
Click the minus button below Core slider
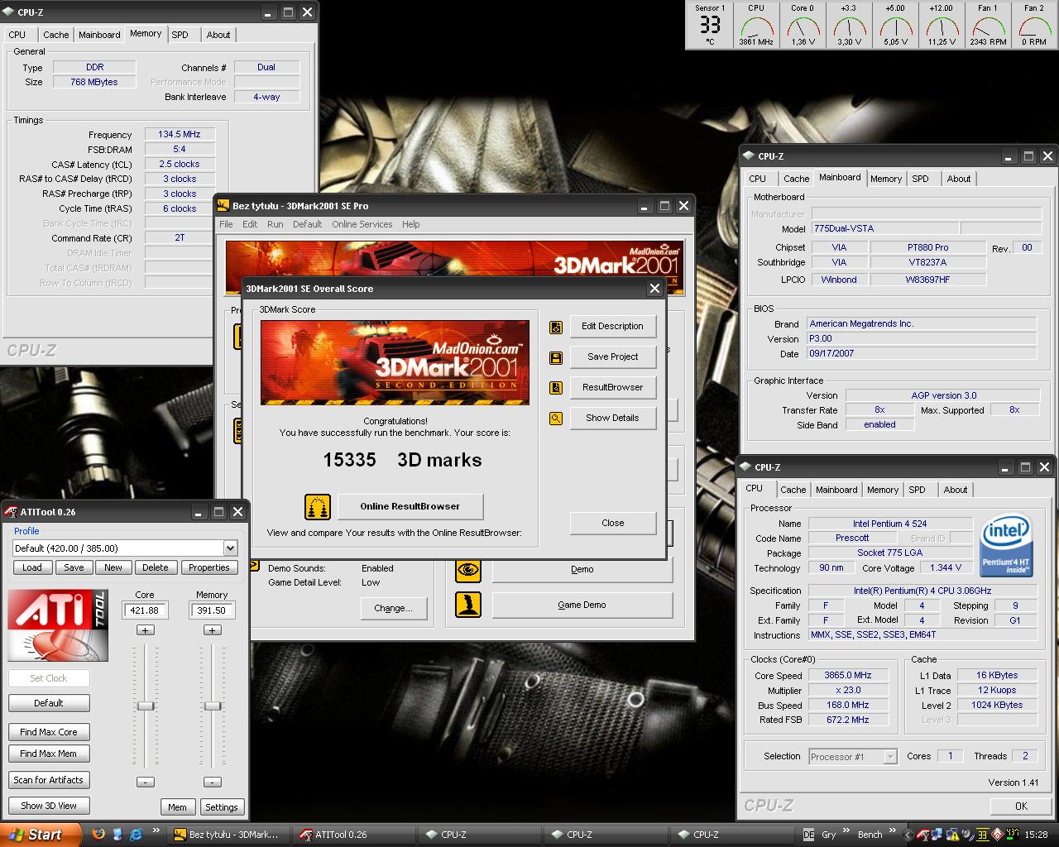pyautogui.click(x=145, y=782)
